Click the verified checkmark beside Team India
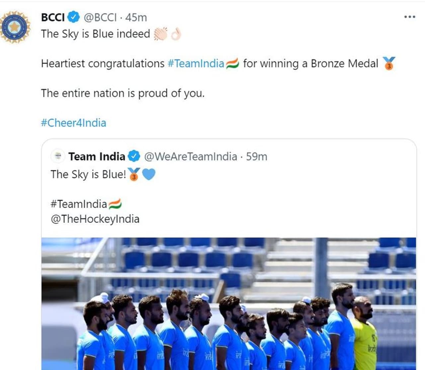Image resolution: width=425 pixels, height=370 pixels. (x=134, y=156)
